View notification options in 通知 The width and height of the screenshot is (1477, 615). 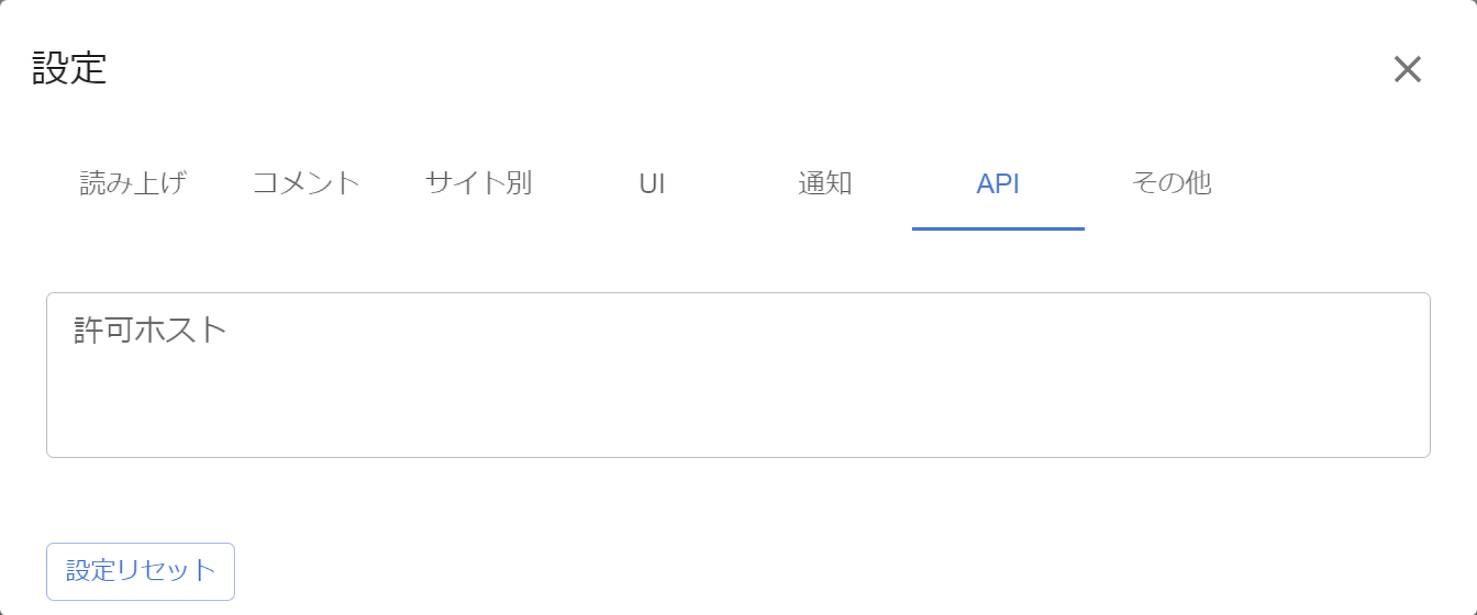click(x=825, y=183)
